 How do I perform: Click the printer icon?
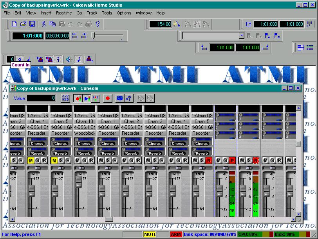click(89, 24)
